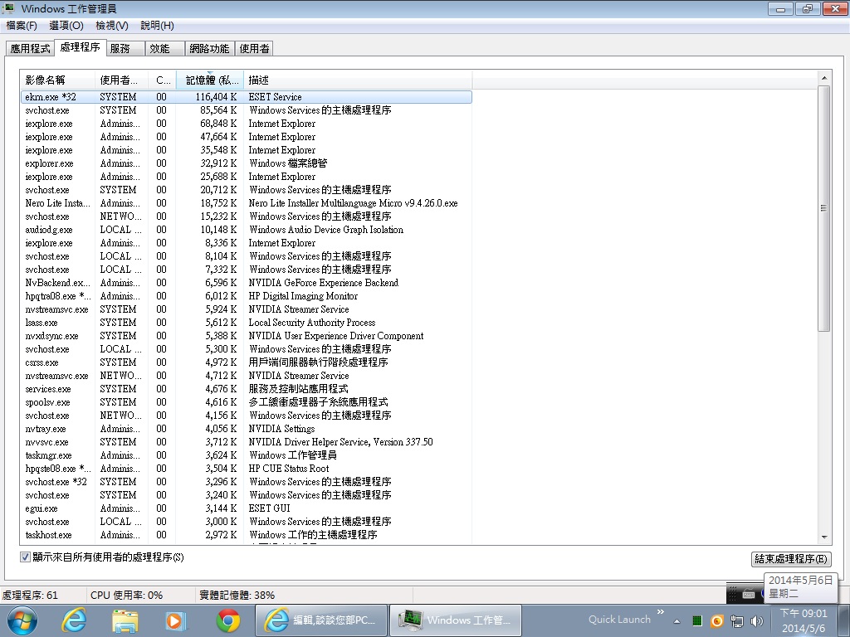Click the orange round tray icon
The image size is (850, 637).
(716, 620)
